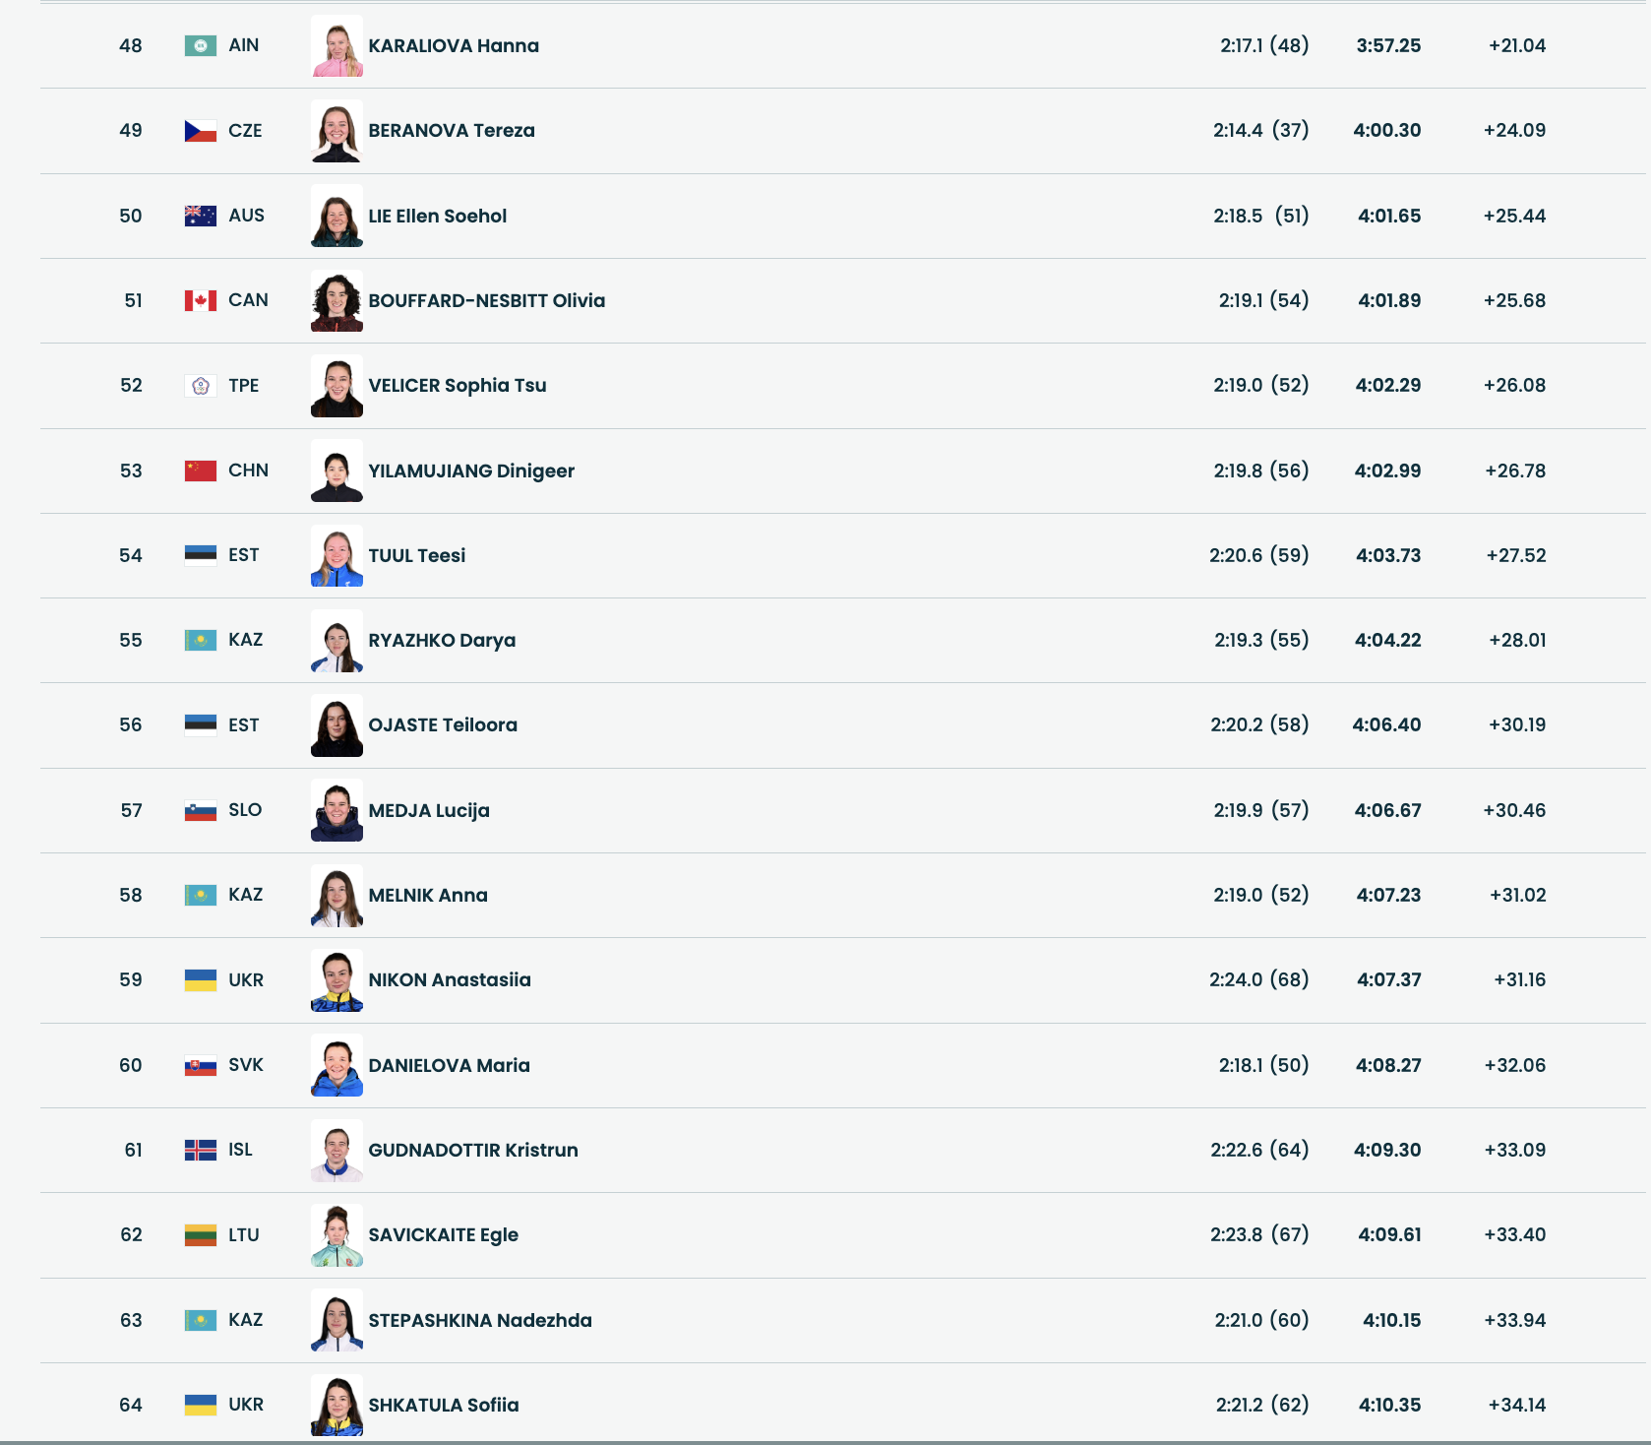Click the STEPASHKINA Nadezhda name
Image resolution: width=1651 pixels, height=1445 pixels.
tap(480, 1320)
